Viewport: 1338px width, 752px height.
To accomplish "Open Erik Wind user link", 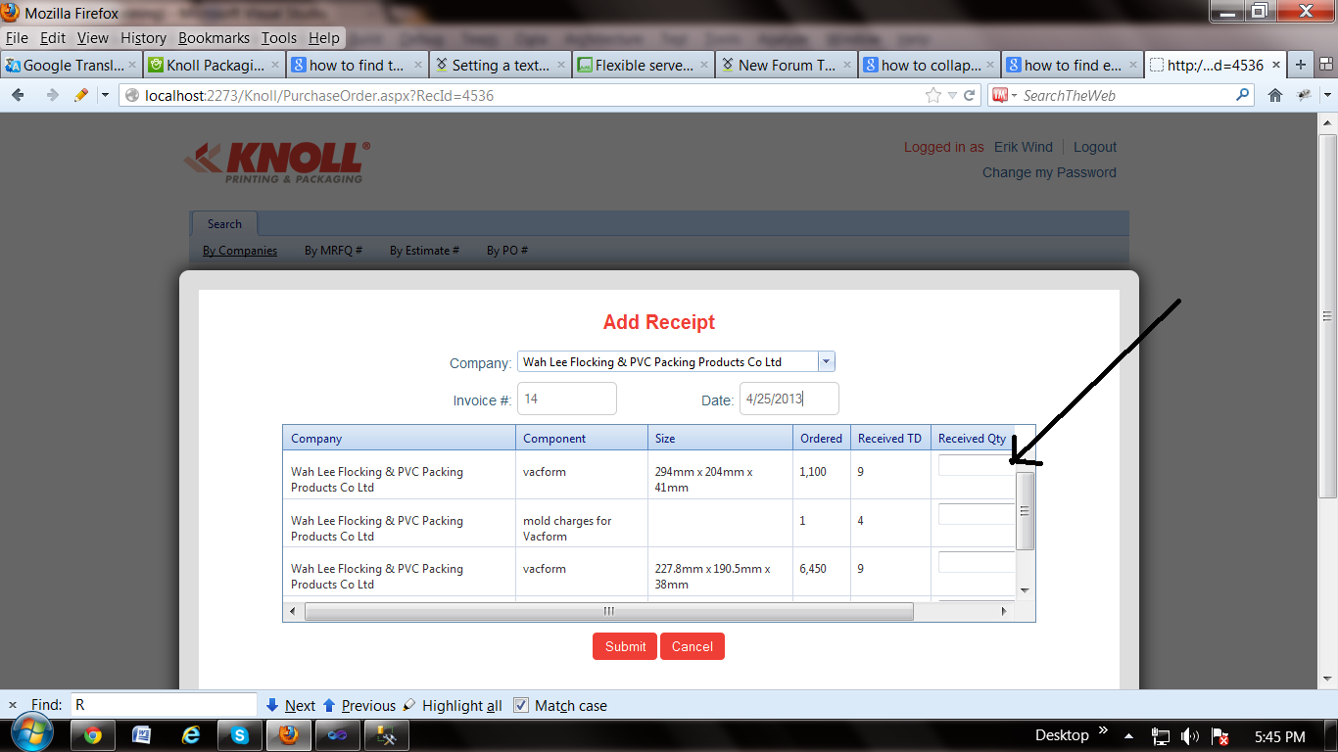I will tap(1024, 147).
